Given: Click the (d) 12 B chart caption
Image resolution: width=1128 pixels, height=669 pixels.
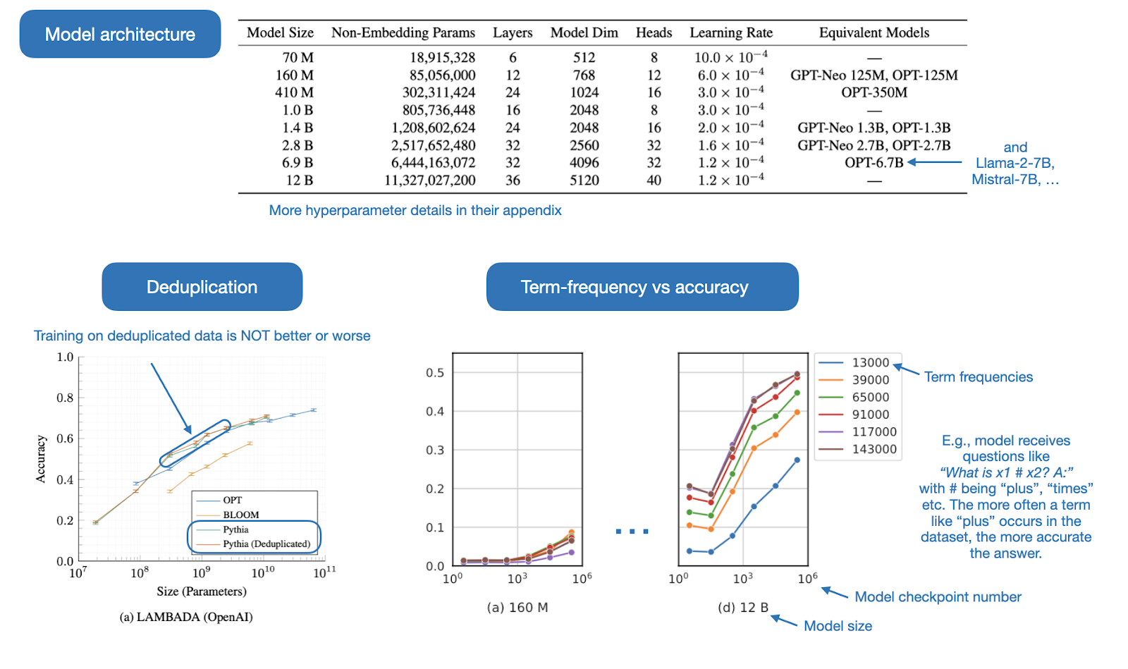Looking at the screenshot, I should coord(742,607).
